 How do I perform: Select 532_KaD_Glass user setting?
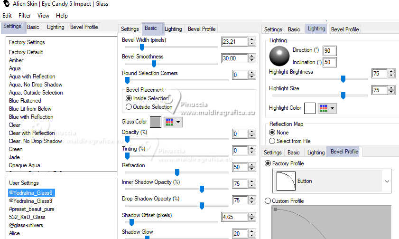27,217
